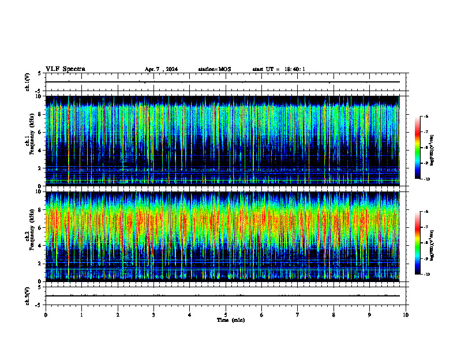Click the "Time (min)" axis label
Viewport: 457px width, 353px height.
click(x=231, y=320)
